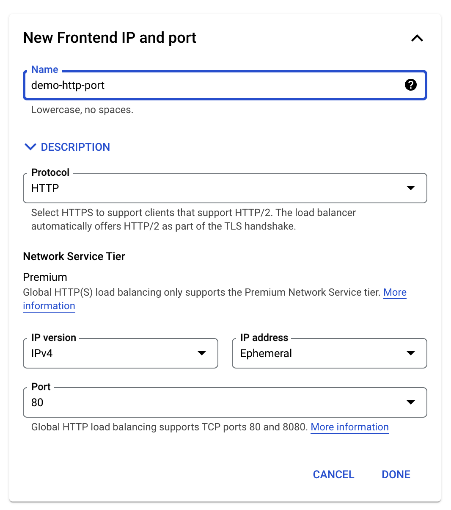Click the help question mark in Name field

410,85
